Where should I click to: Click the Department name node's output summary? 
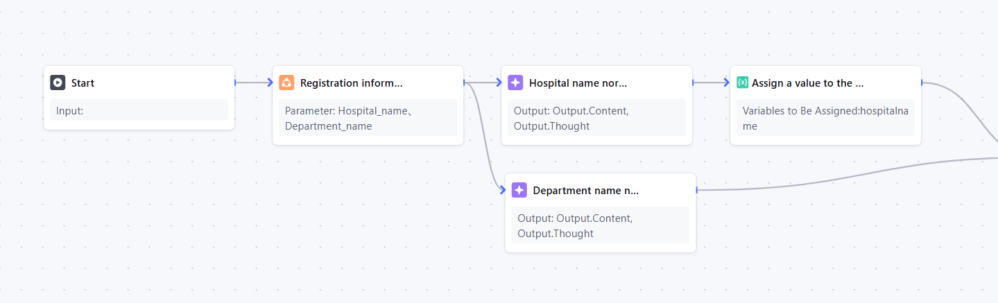(600, 225)
